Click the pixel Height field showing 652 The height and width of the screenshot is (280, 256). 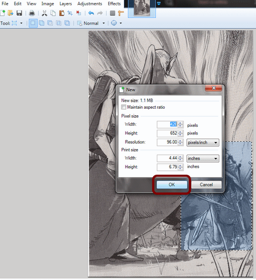167,133
